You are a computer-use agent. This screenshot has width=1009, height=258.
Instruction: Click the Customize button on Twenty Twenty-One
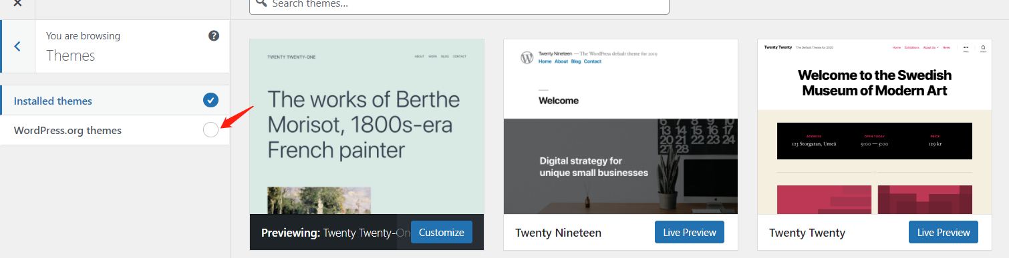[442, 232]
